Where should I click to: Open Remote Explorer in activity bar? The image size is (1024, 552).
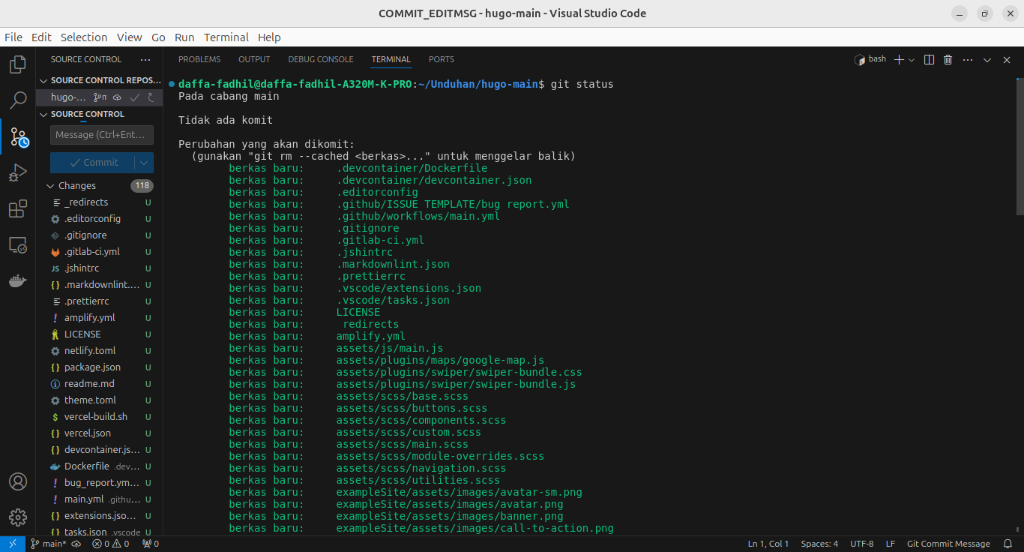click(17, 245)
